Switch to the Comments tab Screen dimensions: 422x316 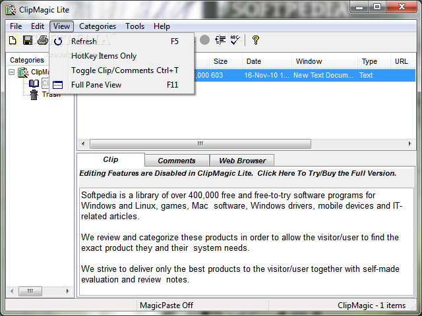(x=177, y=161)
